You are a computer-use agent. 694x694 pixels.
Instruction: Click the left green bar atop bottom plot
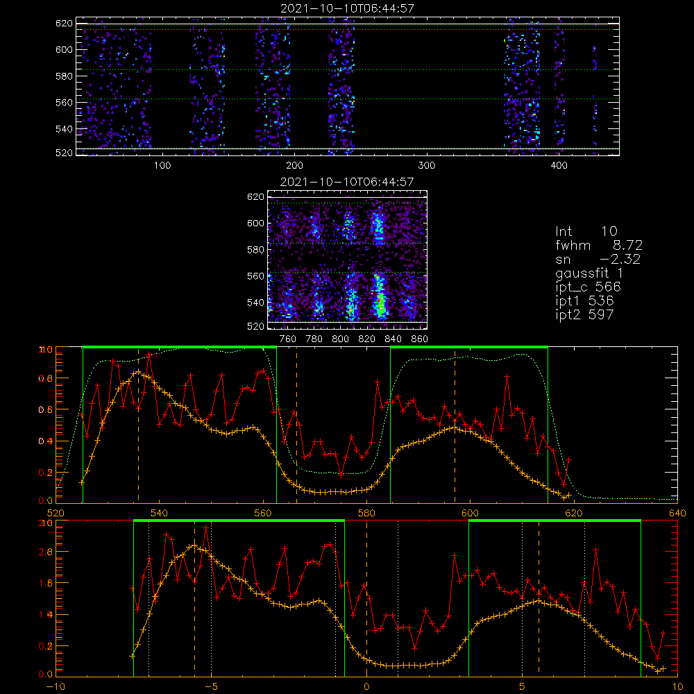click(x=239, y=521)
